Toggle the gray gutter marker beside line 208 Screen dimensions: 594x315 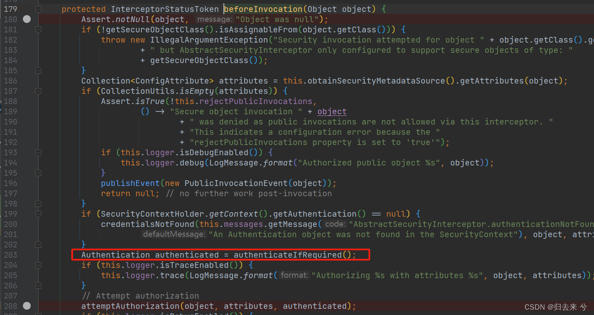(27, 306)
